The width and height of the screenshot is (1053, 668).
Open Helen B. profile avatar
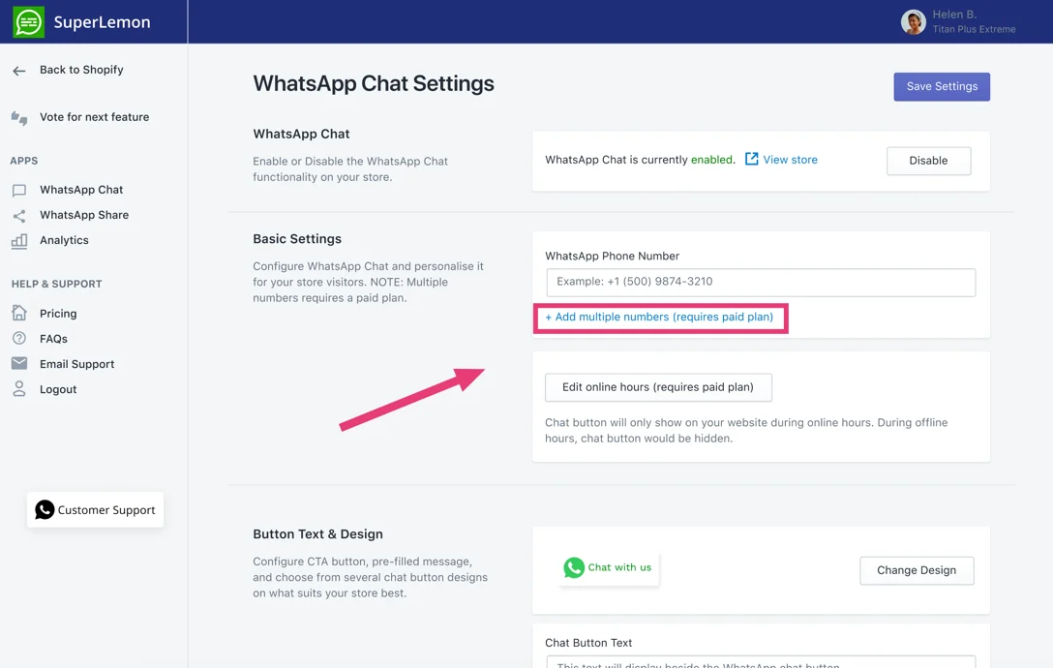point(913,22)
